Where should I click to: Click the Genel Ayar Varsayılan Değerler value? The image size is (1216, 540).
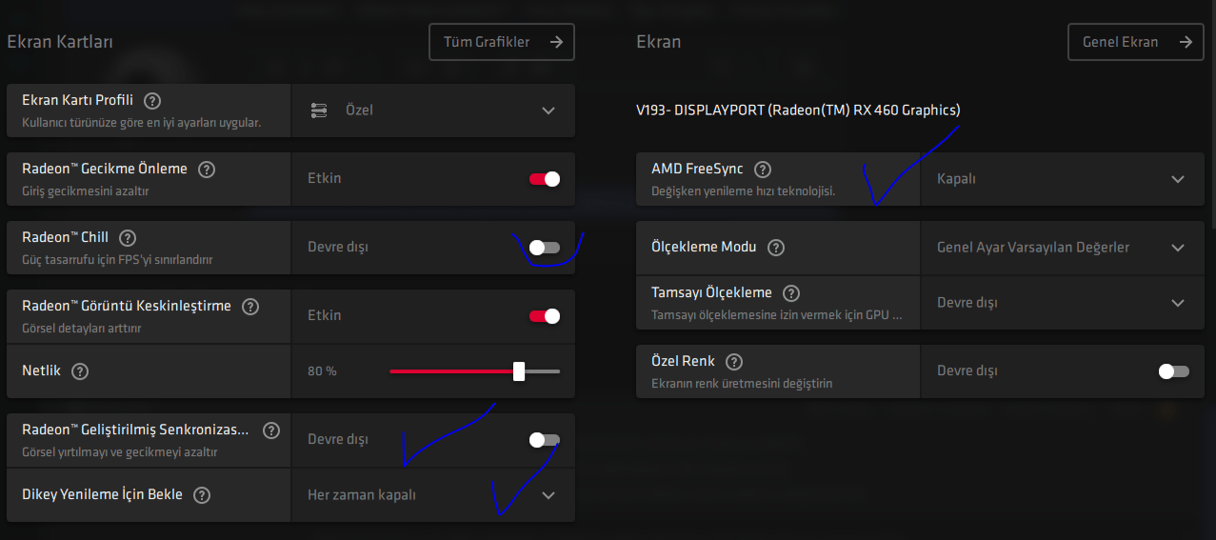1033,248
